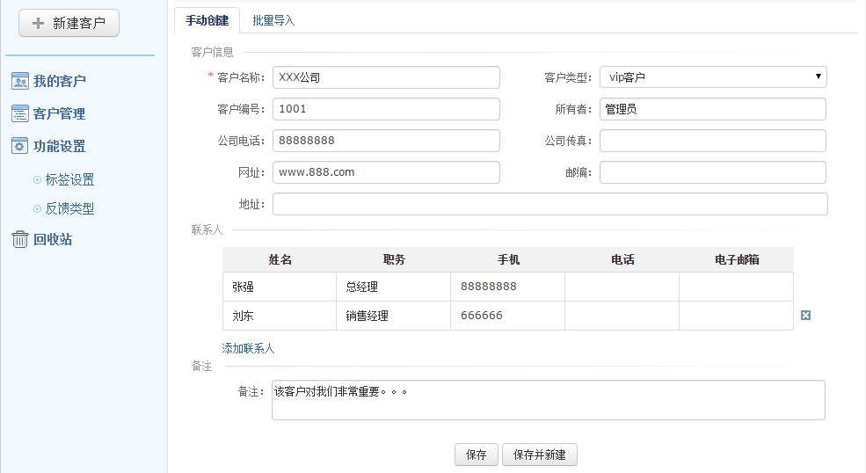The height and width of the screenshot is (473, 866).
Task: Open 我的客户 menu item
Action: point(60,81)
